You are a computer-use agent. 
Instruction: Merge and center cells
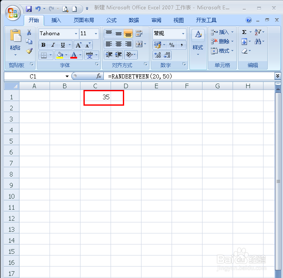coord(139,44)
